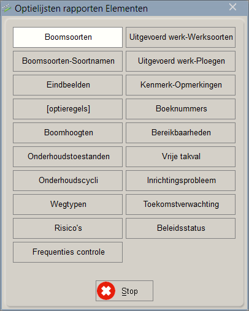Open the Boeknummers list
This screenshot has height=311, width=249.
[x=180, y=109]
